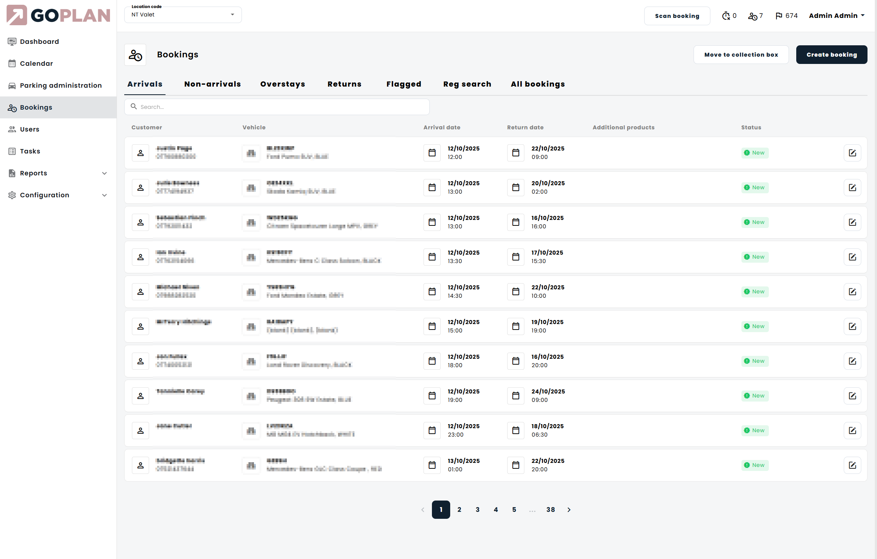877x559 pixels.
Task: Click the Create booking button
Action: (831, 55)
